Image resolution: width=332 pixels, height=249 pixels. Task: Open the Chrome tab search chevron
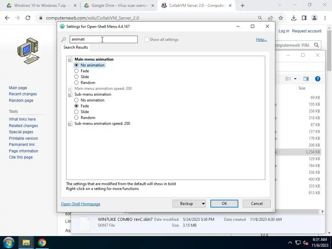(x=280, y=5)
